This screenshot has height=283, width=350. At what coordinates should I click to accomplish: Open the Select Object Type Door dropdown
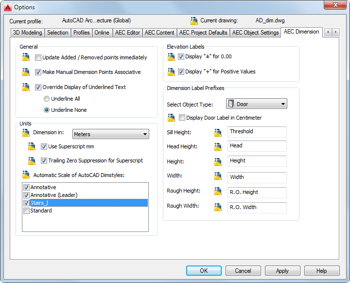[x=257, y=104]
